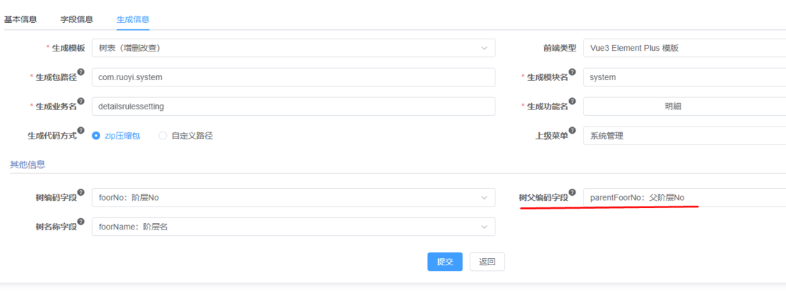The width and height of the screenshot is (786, 291).
Task: Click help icon beside 生成包路径 label
Action: pyautogui.click(x=81, y=73)
